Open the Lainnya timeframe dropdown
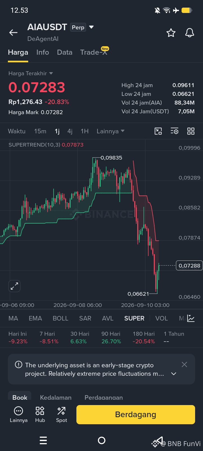 click(x=111, y=131)
